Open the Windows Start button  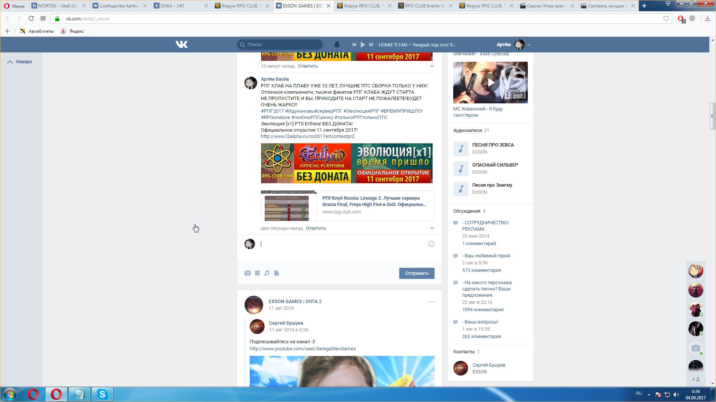tap(10, 394)
